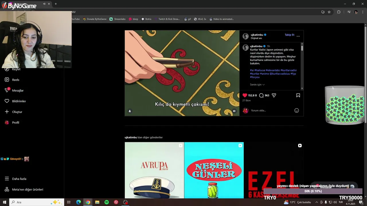
Task: Save the post with bookmark icon
Action: pyautogui.click(x=298, y=95)
